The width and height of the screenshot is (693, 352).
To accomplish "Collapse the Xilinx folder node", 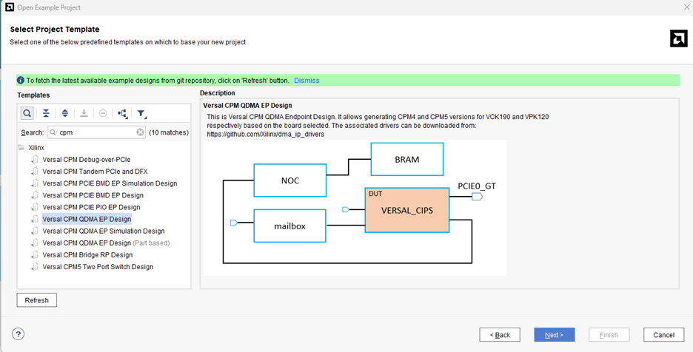I will pyautogui.click(x=21, y=148).
